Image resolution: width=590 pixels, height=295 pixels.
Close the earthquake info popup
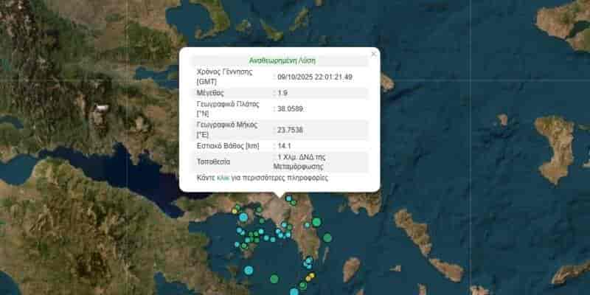[373, 53]
